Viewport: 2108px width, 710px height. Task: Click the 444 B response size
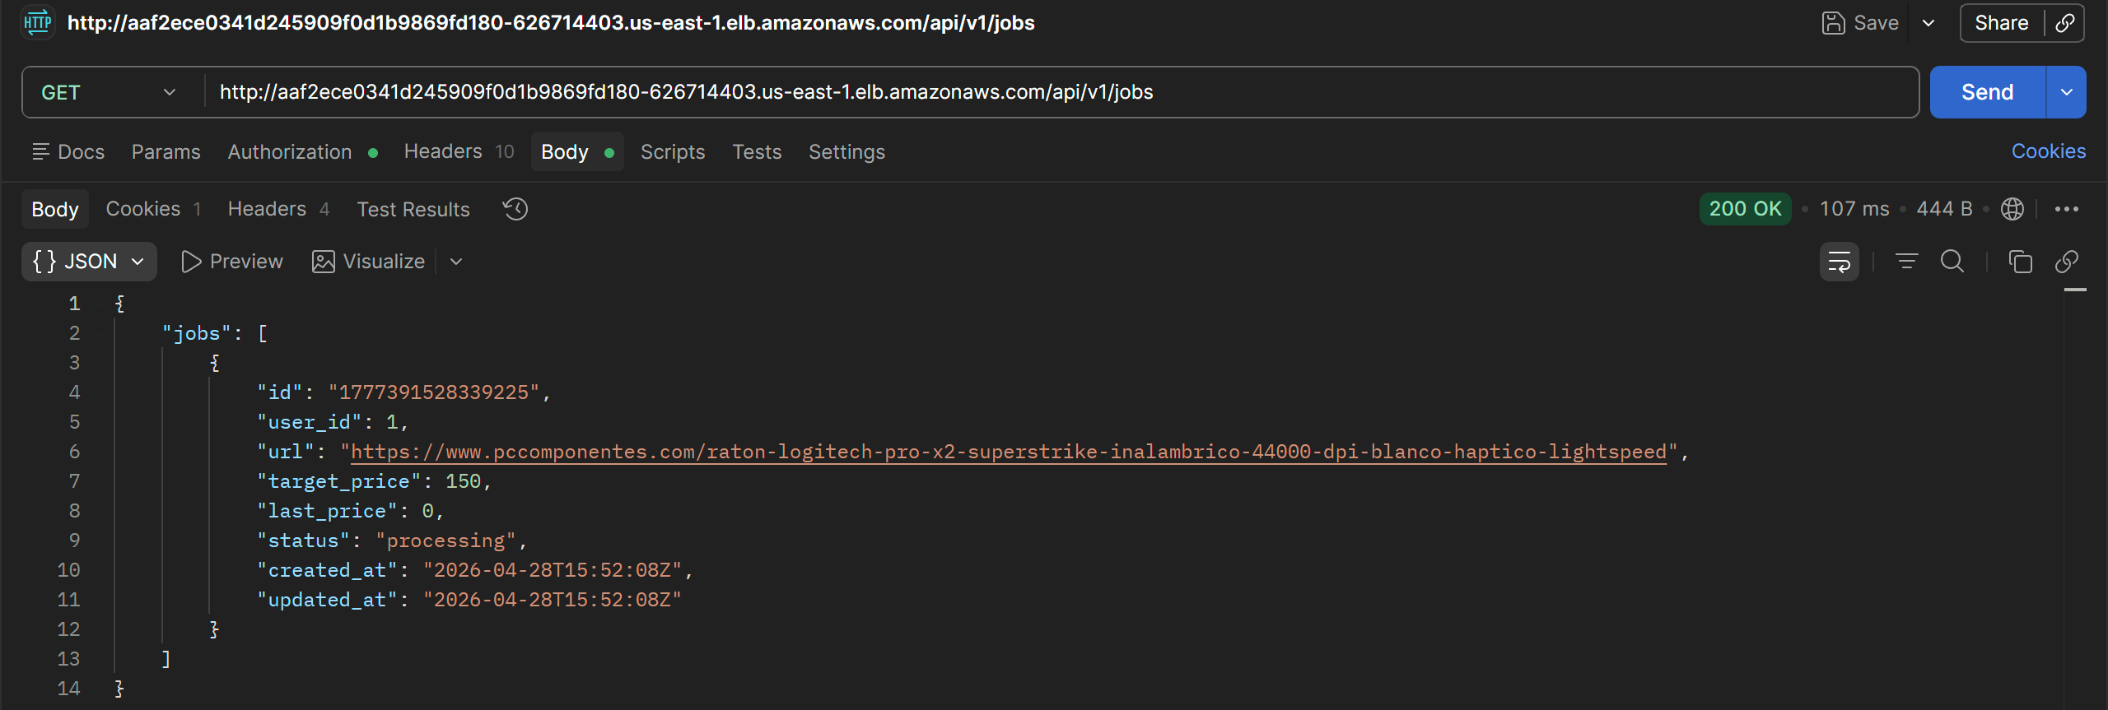(1944, 209)
